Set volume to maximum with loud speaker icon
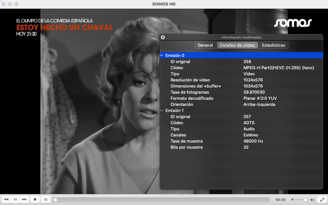Image resolution: width=328 pixels, height=205 pixels. click(312, 200)
